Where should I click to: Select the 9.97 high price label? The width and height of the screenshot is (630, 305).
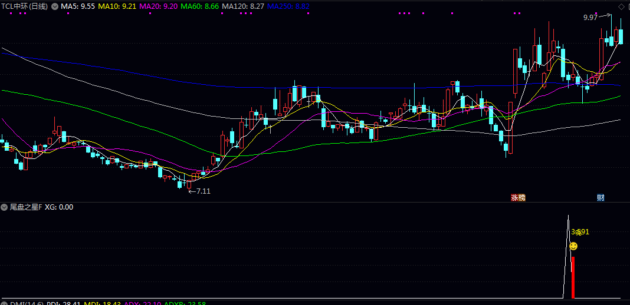tap(590, 18)
